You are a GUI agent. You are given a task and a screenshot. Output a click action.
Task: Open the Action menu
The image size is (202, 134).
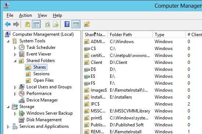(25, 15)
